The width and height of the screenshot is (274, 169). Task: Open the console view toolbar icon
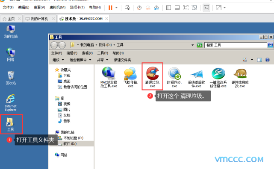tap(206, 8)
